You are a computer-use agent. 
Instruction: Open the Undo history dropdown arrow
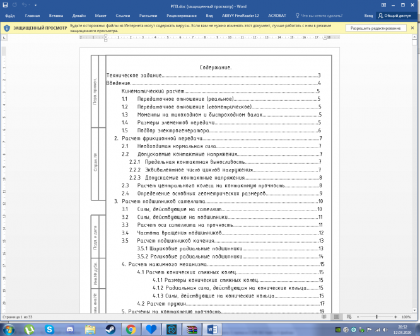coord(29,5)
